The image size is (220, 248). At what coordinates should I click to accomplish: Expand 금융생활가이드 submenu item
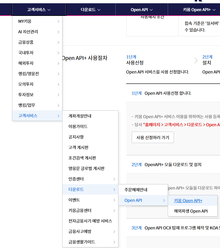(x=90, y=242)
